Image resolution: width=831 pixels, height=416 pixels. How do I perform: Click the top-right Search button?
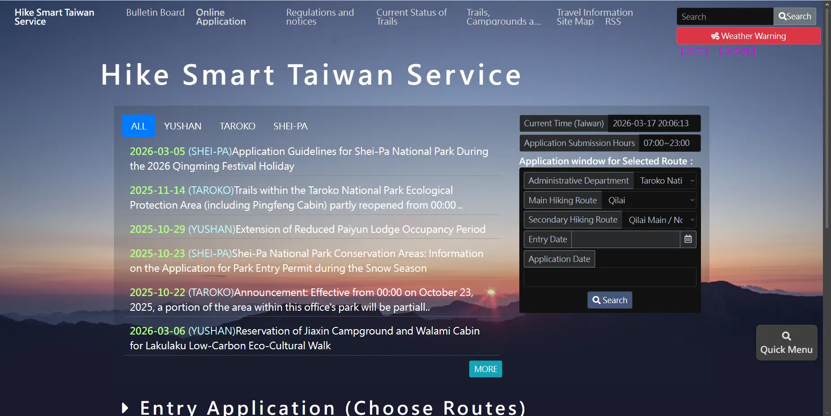pos(794,17)
